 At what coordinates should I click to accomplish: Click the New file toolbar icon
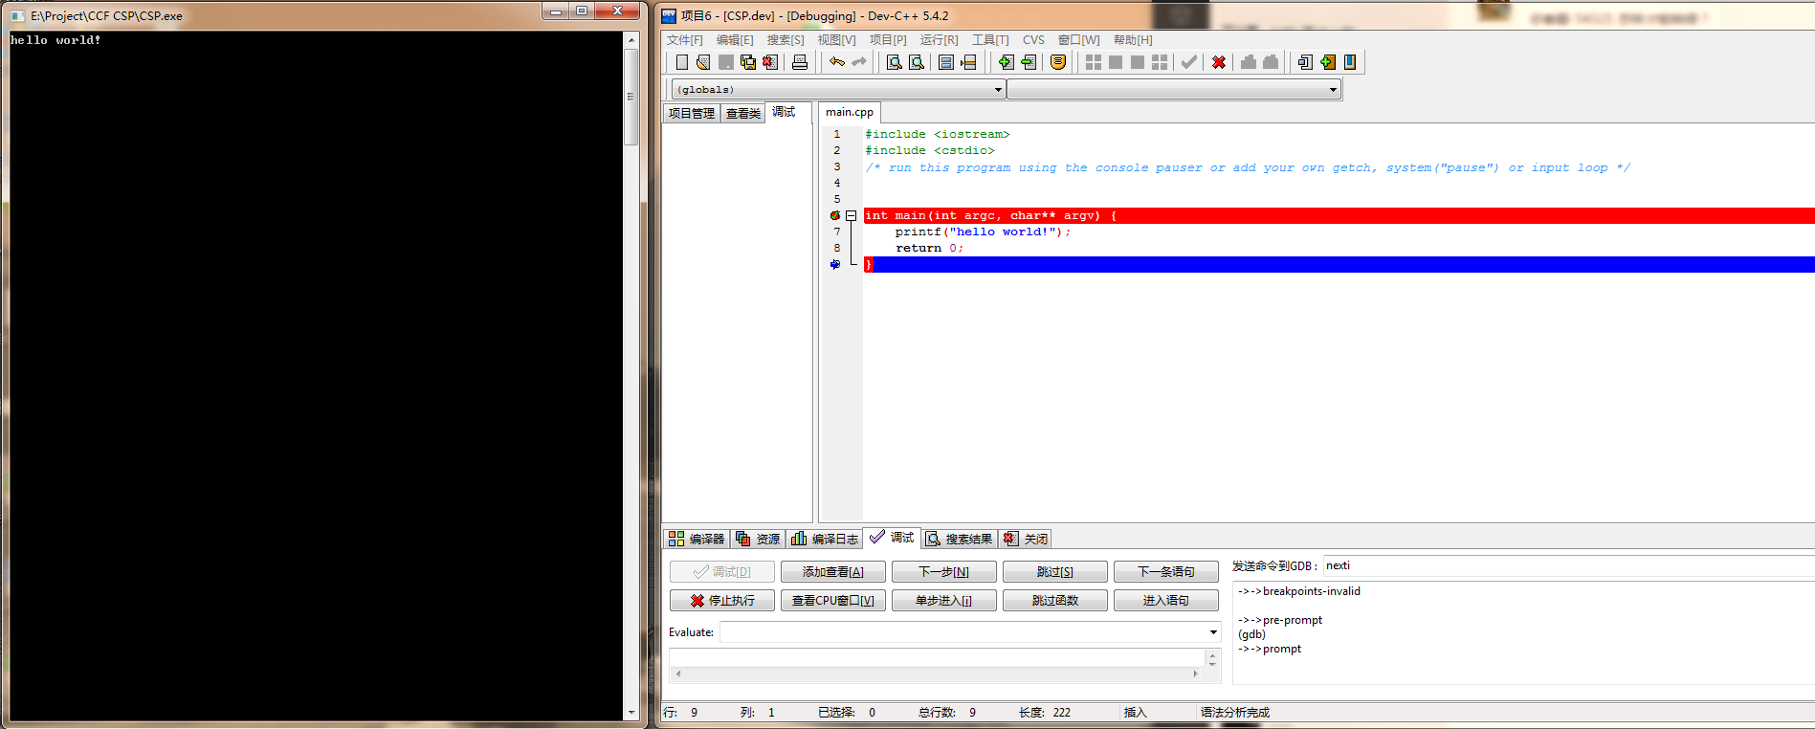coord(681,62)
